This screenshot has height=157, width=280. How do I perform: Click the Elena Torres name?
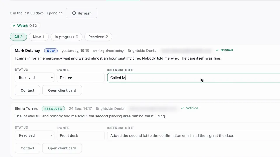[x=26, y=108]
